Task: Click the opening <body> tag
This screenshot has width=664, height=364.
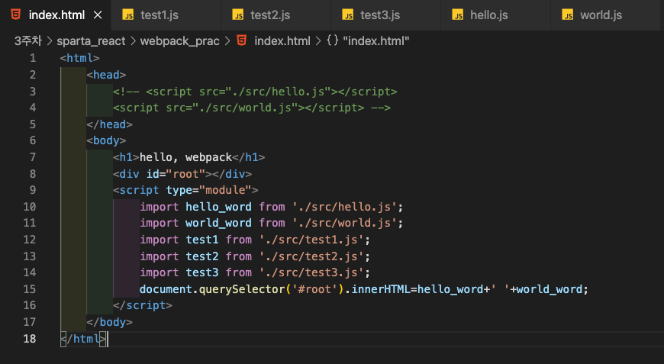Action: click(x=106, y=140)
